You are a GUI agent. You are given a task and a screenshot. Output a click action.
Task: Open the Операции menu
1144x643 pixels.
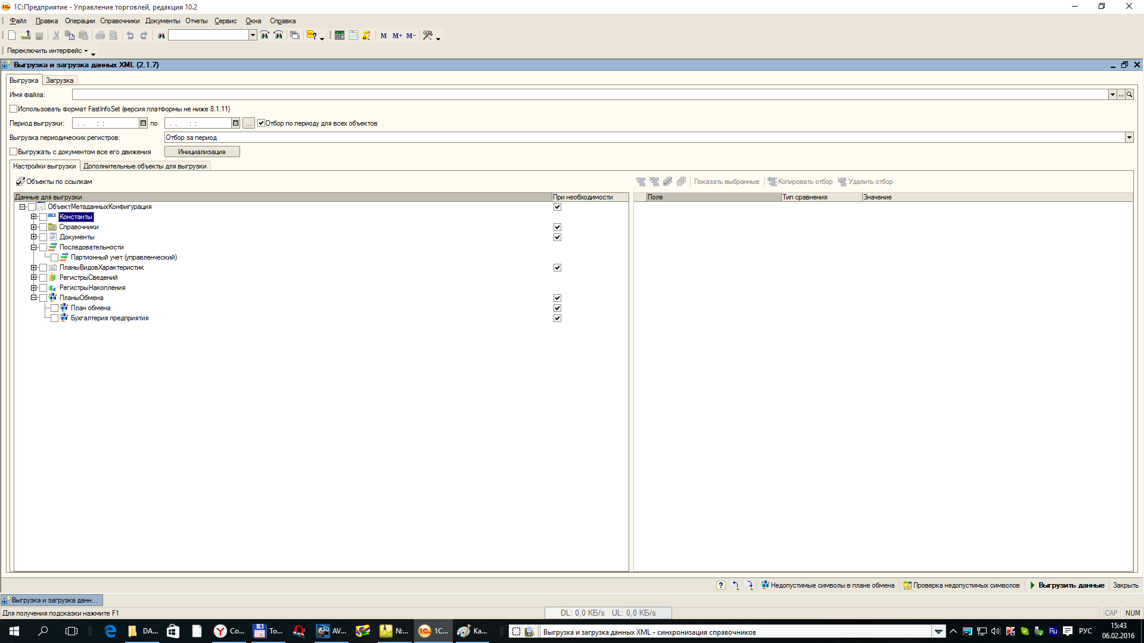coord(80,21)
